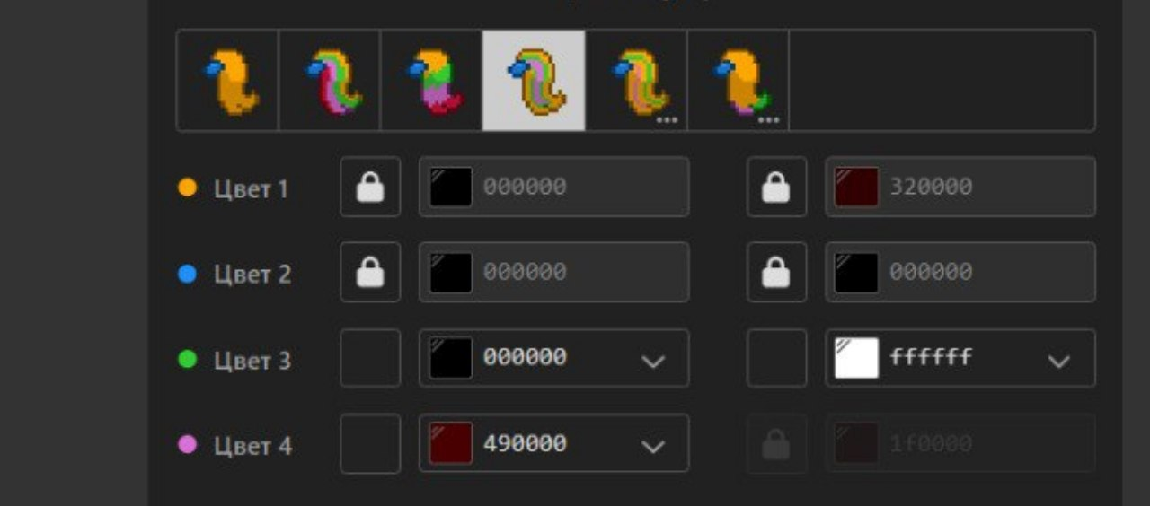The width and height of the screenshot is (1150, 506).
Task: Click the white ffffff color swatch
Action: pyautogui.click(x=856, y=358)
